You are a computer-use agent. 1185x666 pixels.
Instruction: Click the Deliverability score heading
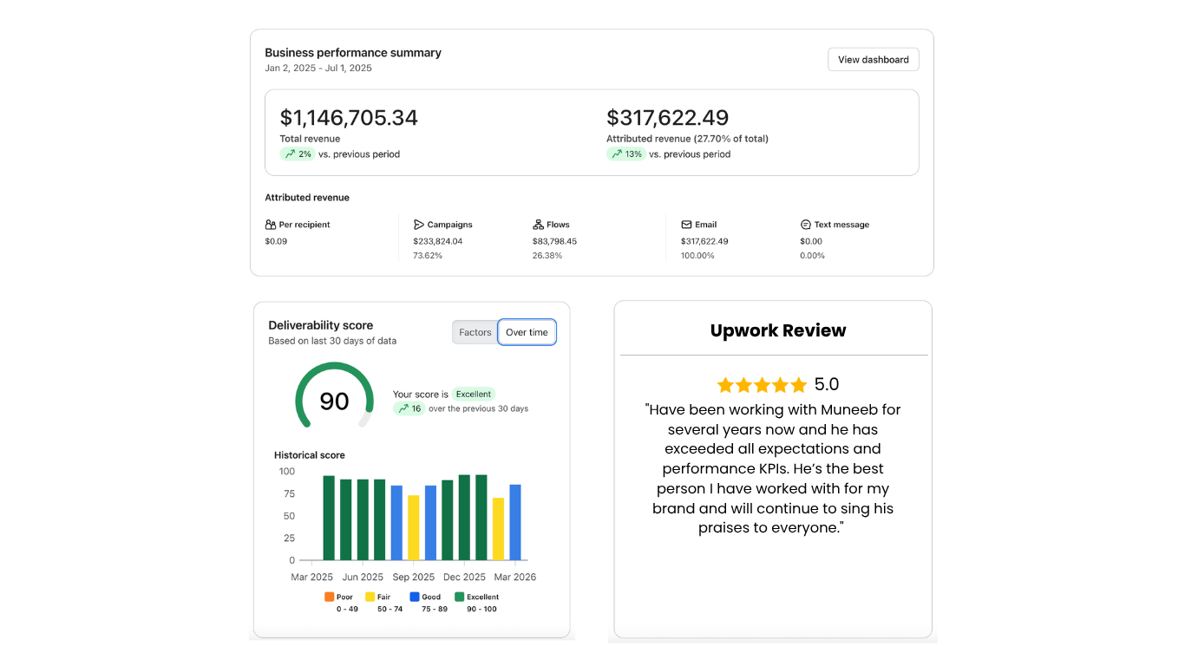click(x=321, y=325)
